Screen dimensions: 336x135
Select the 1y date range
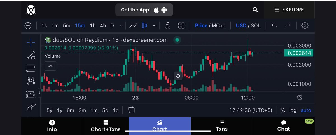click(60, 110)
